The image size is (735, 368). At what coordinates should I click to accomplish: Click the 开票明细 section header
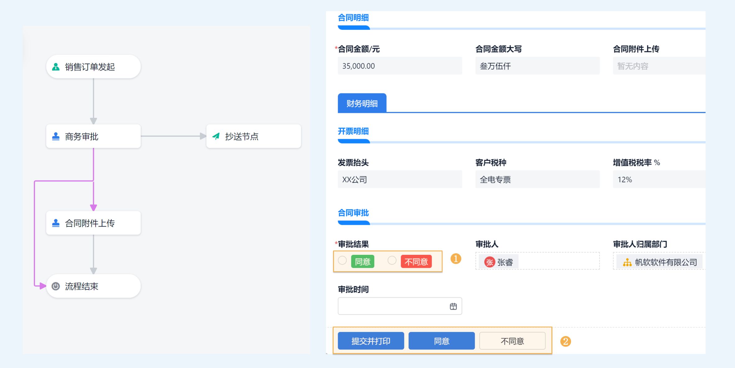tap(353, 131)
